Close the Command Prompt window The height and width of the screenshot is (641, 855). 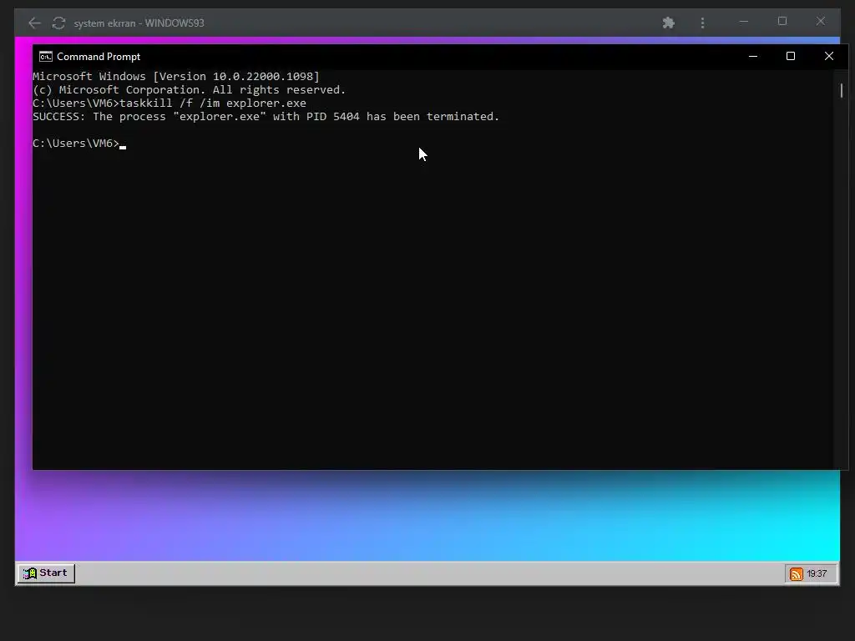pyautogui.click(x=829, y=56)
